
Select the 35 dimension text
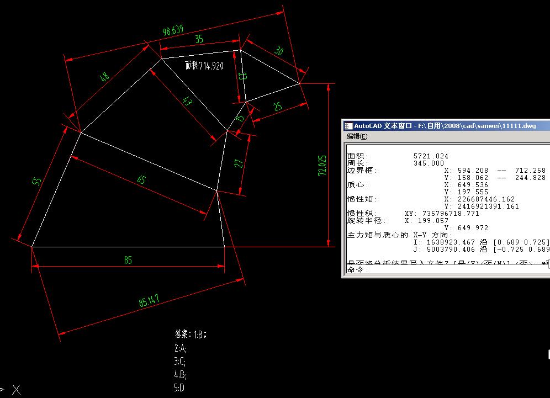199,39
